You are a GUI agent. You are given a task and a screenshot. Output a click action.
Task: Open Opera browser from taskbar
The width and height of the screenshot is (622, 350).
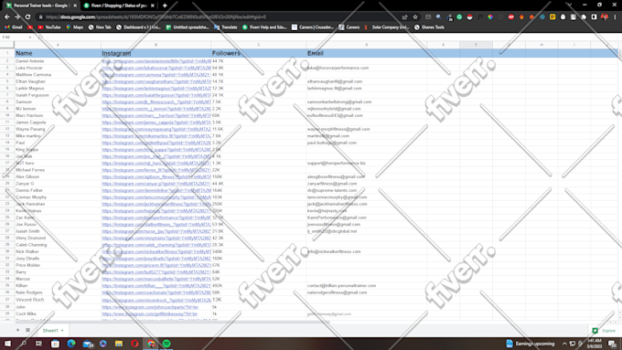(134, 344)
